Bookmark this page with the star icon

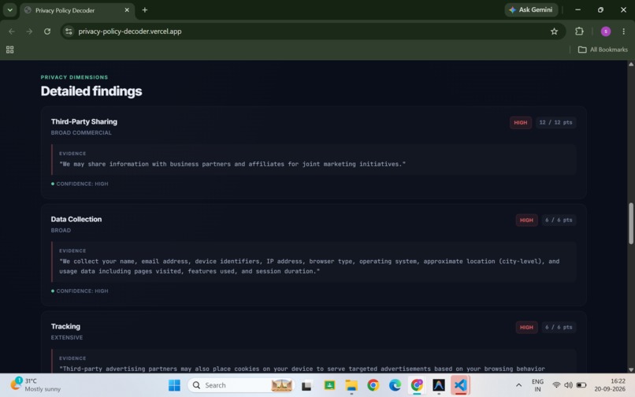coord(554,32)
